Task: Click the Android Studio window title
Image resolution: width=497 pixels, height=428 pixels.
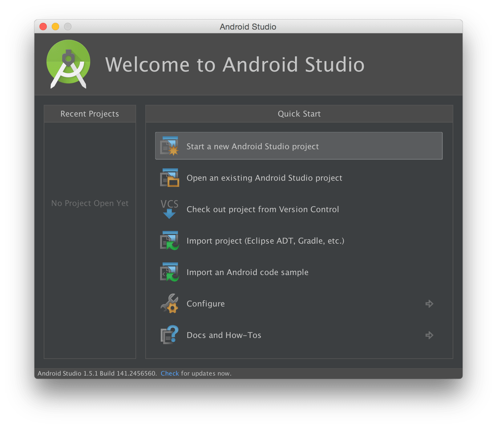Action: pos(248,27)
